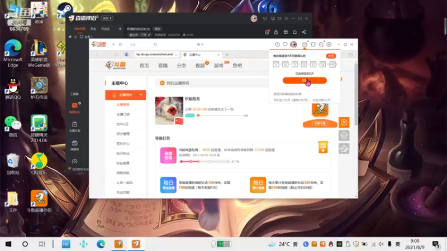Toggle eye visibility icon in 直播伴侣 source list

70,37
